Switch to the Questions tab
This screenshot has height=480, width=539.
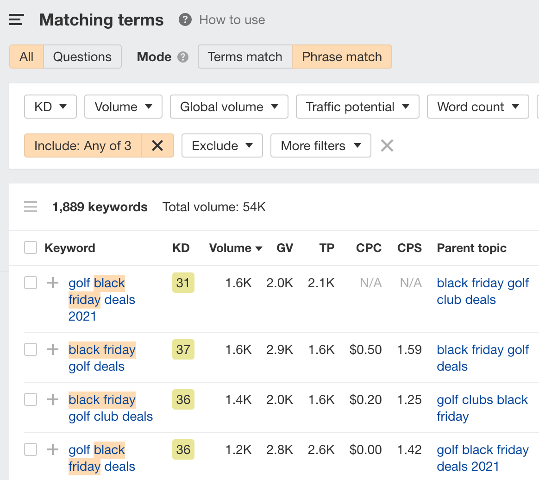(x=82, y=57)
